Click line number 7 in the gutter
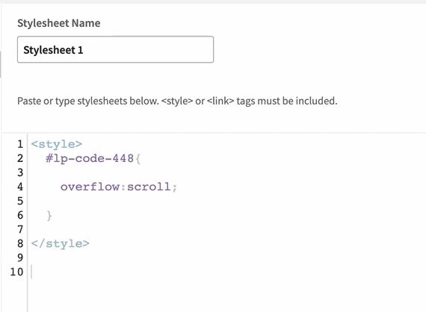 20,230
